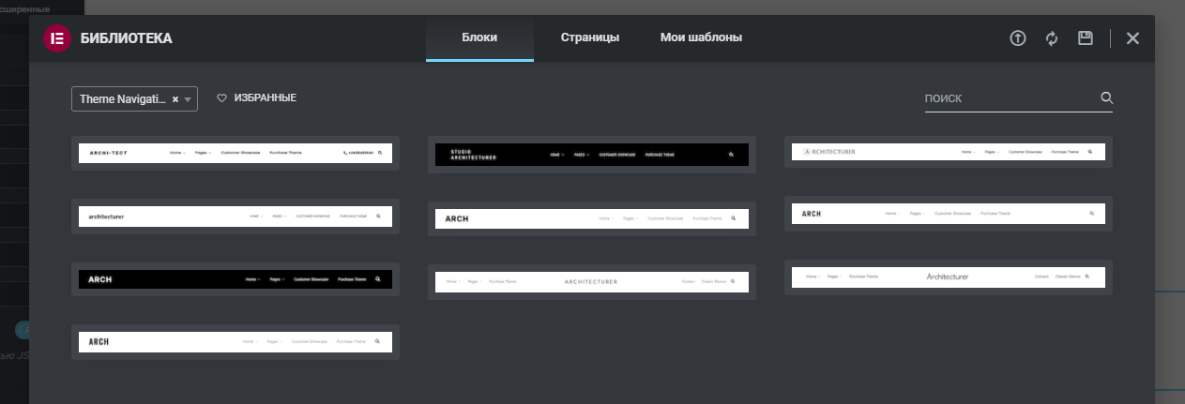Image resolution: width=1185 pixels, height=404 pixels.
Task: Open the Страницы tab
Action: point(589,38)
